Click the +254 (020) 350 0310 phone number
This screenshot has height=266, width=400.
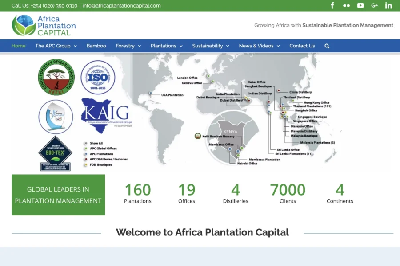pos(54,6)
